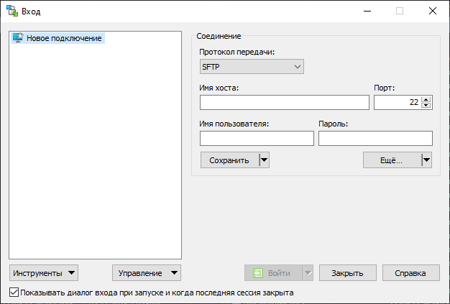The width and height of the screenshot is (450, 304).
Task: Click the Закрыть button
Action: click(x=352, y=273)
